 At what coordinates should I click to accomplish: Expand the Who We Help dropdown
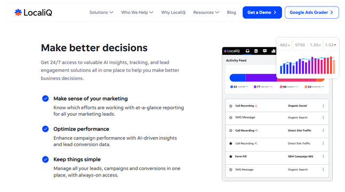[137, 12]
